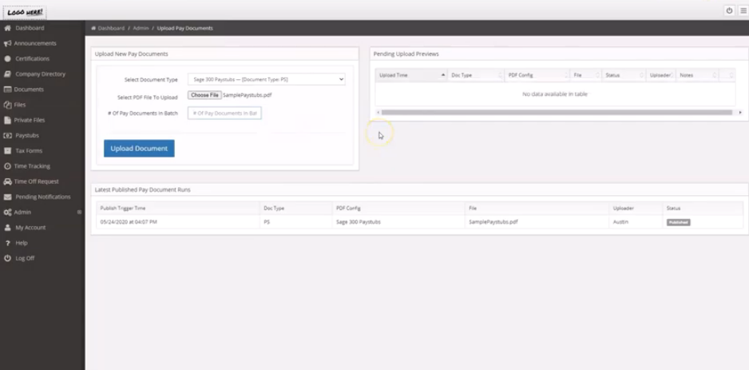The width and height of the screenshot is (749, 370).
Task: Sort the table by Upload Time
Action: point(410,75)
